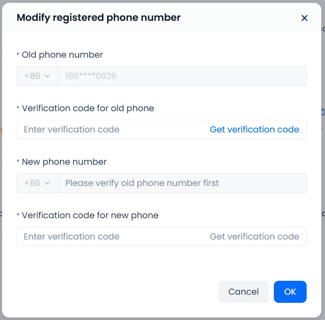
Task: Click the required asterisk before Old phone number
Action: (x=18, y=55)
